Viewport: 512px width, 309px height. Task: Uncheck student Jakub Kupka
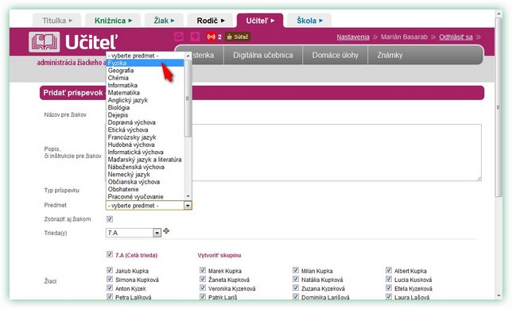click(x=110, y=270)
